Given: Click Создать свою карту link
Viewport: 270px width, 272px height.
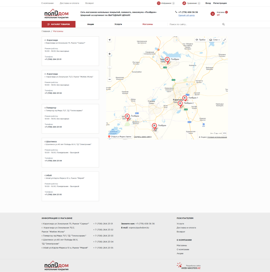Looking at the screenshot, I should click(143, 137).
